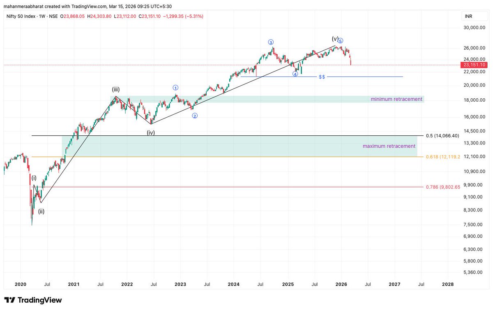Click the blue '$$' label on the chart
The width and height of the screenshot is (493, 311).
322,77
